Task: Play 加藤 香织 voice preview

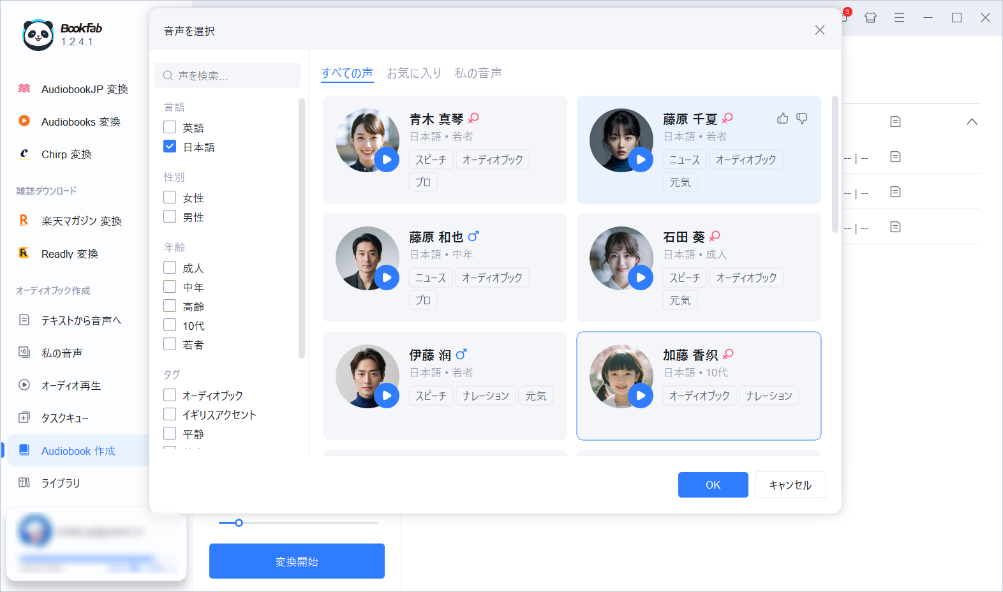Action: [641, 396]
